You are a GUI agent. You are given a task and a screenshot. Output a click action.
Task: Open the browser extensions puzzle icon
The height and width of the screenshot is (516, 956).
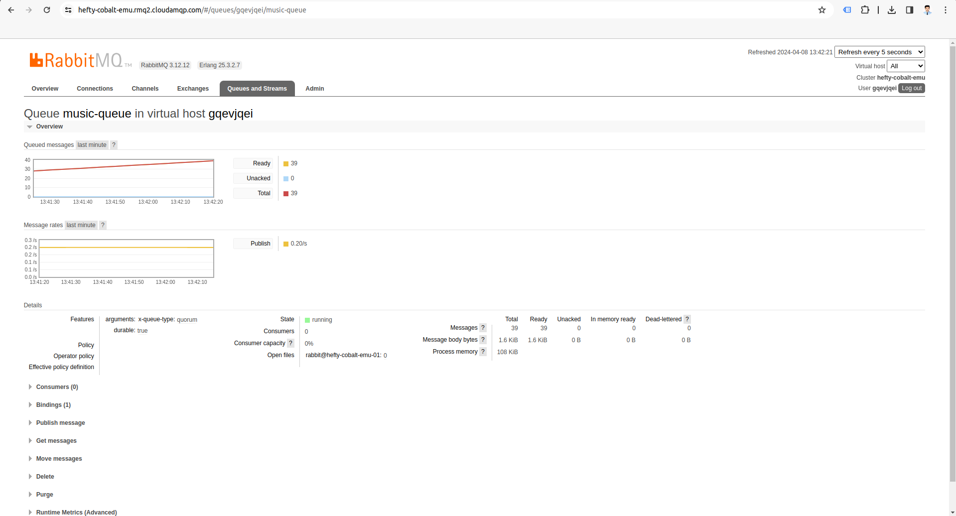[865, 10]
